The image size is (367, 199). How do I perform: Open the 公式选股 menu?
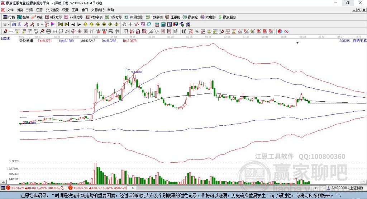coord(52,10)
